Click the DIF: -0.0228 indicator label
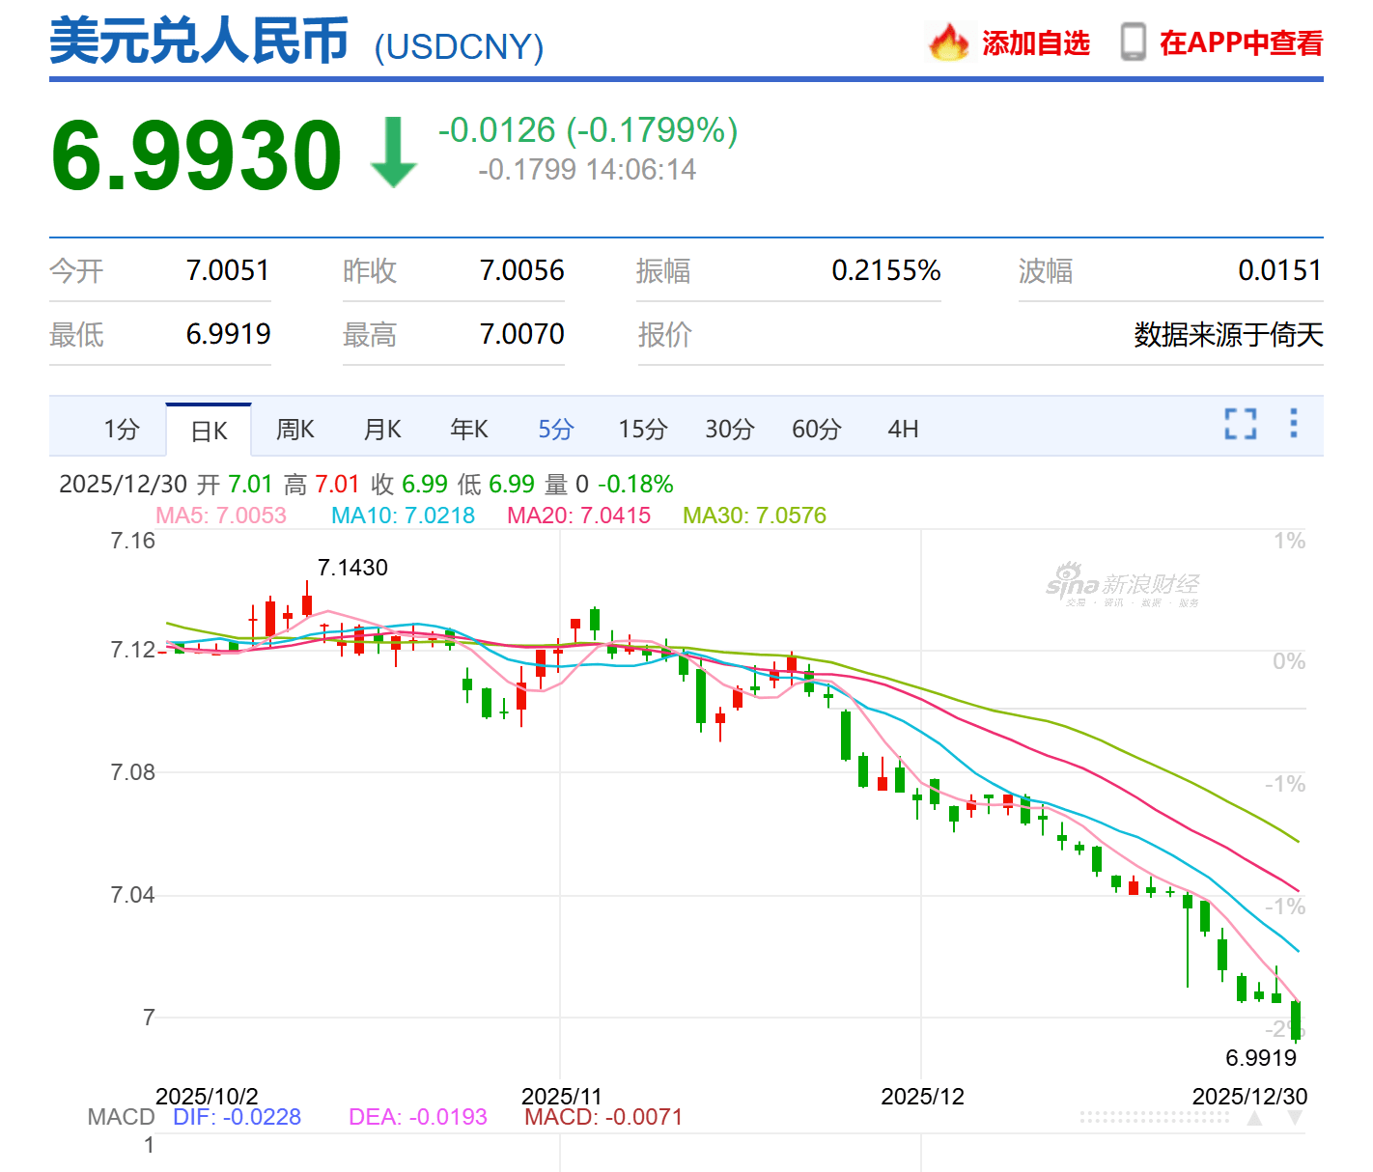 pos(237,1117)
